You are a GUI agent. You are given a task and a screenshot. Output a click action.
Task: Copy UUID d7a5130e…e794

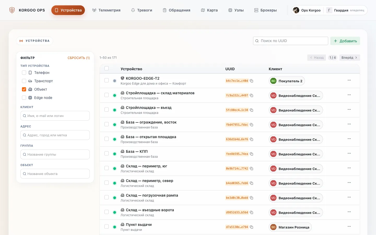click(x=251, y=227)
